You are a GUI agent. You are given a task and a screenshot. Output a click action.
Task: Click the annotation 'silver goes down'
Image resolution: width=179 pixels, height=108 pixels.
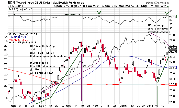pyautogui.click(x=158, y=29)
